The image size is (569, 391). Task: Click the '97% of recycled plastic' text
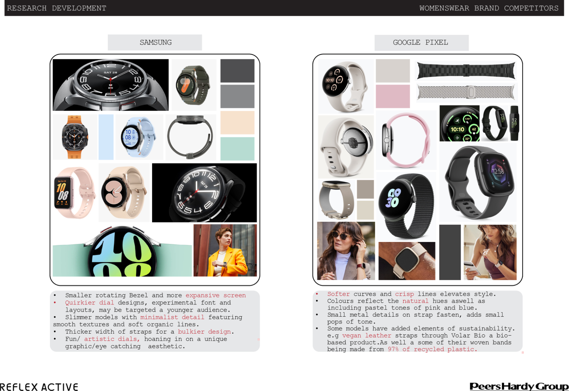click(432, 349)
